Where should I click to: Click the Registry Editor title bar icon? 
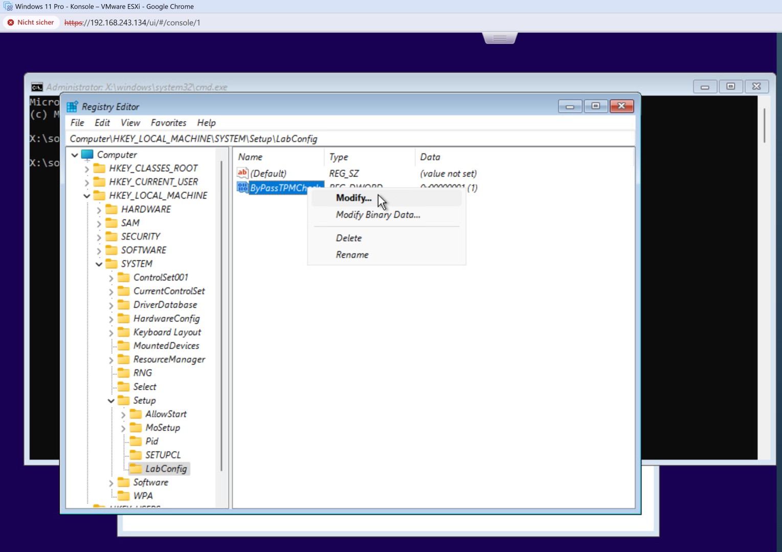72,106
